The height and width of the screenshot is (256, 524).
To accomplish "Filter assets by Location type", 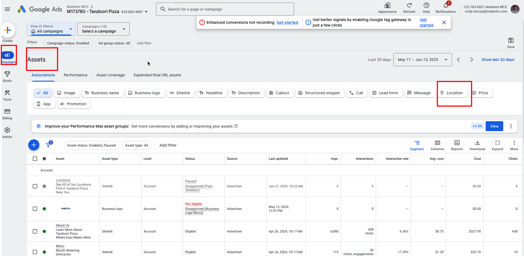I will [x=452, y=93].
